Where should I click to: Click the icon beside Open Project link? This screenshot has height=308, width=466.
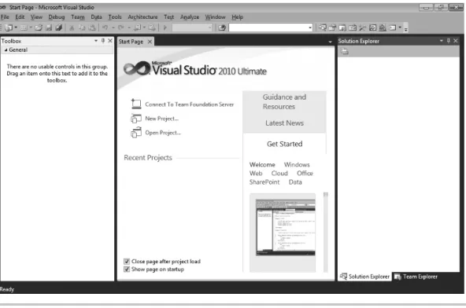click(136, 132)
